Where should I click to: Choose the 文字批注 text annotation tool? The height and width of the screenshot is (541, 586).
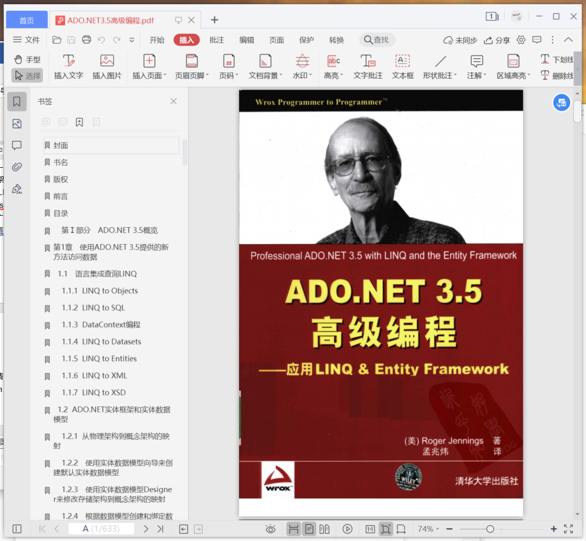[368, 67]
